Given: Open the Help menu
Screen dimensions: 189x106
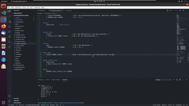Looking at the screenshot, I should pyautogui.click(x=43, y=7).
